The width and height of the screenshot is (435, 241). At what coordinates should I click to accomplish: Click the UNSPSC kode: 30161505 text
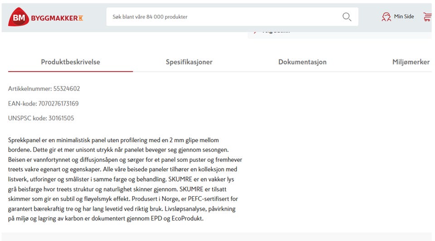41,118
